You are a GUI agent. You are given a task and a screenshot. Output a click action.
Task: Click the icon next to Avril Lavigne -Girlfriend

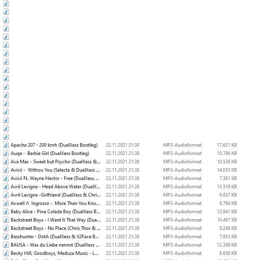point(6,195)
